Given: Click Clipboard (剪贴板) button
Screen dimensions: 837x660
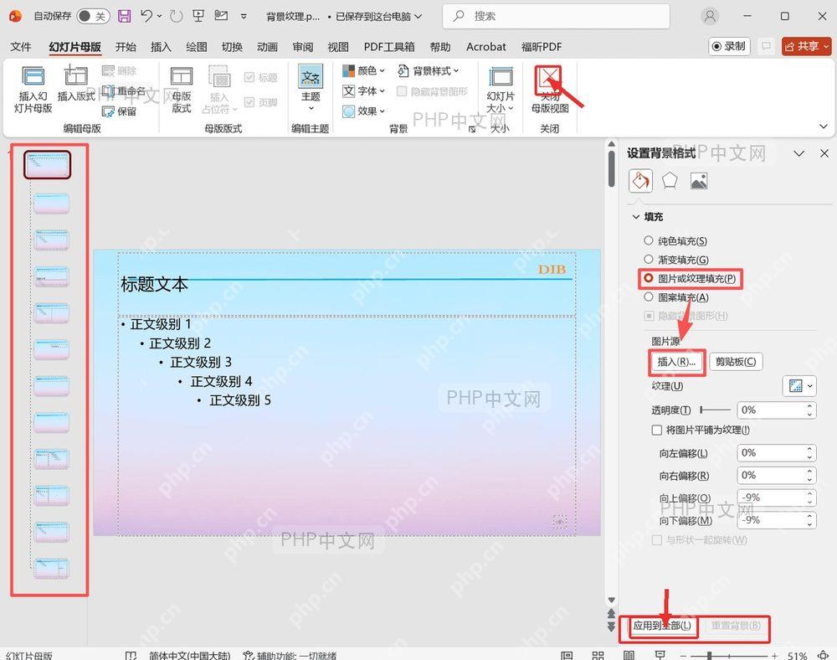Looking at the screenshot, I should (x=736, y=362).
